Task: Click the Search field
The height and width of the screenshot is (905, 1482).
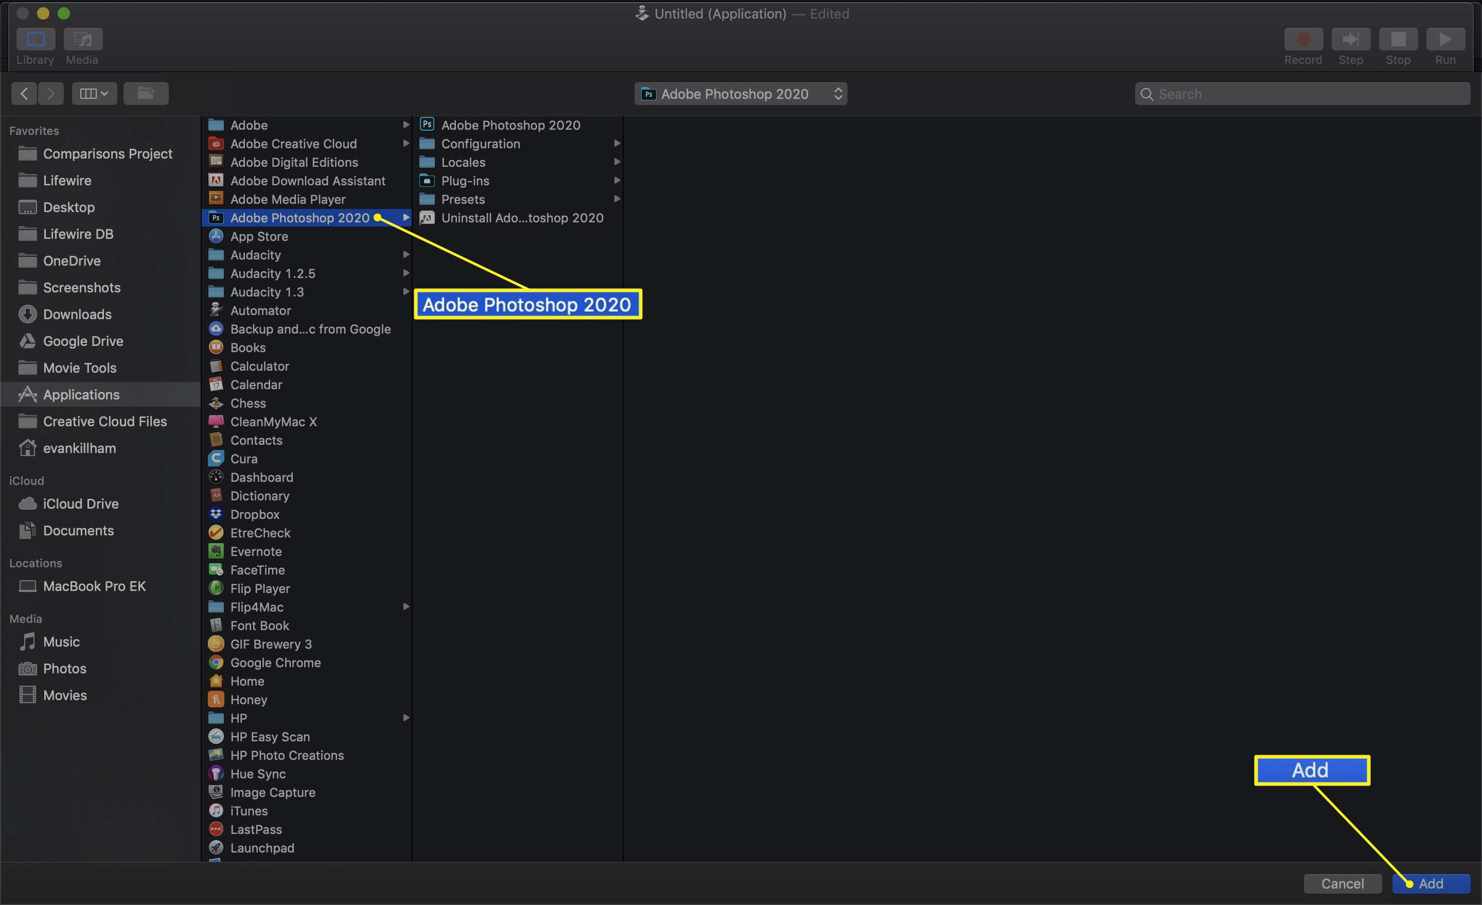Action: pos(1302,94)
